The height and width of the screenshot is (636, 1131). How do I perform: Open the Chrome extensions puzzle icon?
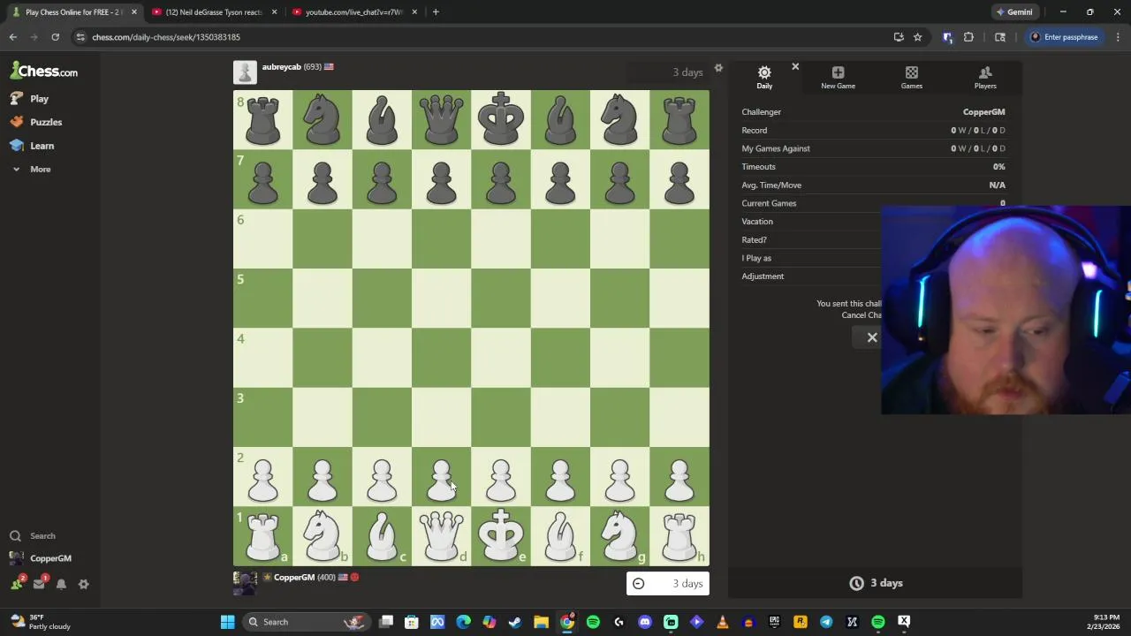968,37
